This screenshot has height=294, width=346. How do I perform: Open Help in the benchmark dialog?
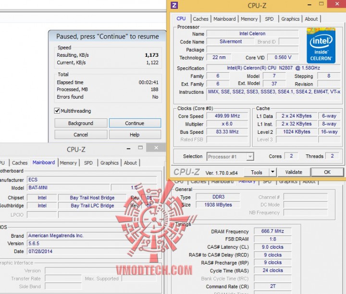135,135
